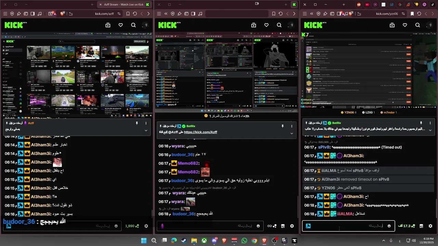Open Windows Start menu
Image resolution: width=438 pixels, height=246 pixels.
pyautogui.click(x=144, y=241)
